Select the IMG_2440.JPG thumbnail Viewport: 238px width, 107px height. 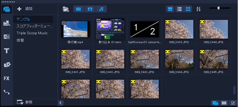(x=214, y=29)
